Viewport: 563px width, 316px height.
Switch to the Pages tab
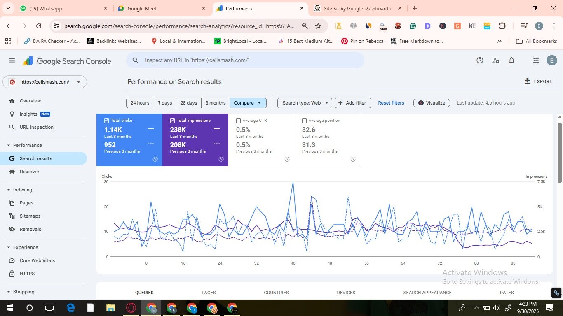[x=209, y=293]
